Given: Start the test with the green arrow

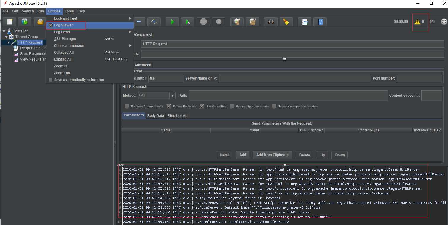Looking at the screenshot, I should pyautogui.click(x=172, y=22).
